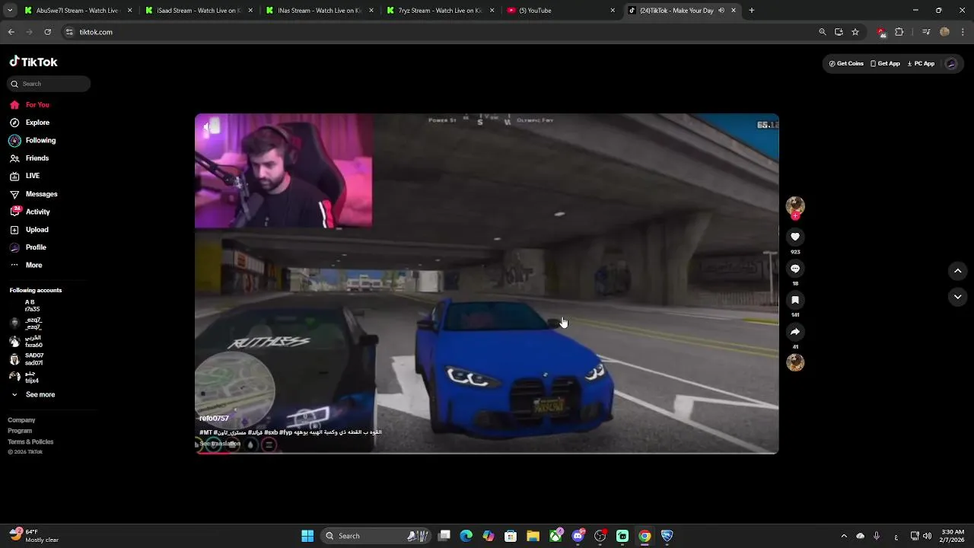Click PC App download button

pos(921,64)
